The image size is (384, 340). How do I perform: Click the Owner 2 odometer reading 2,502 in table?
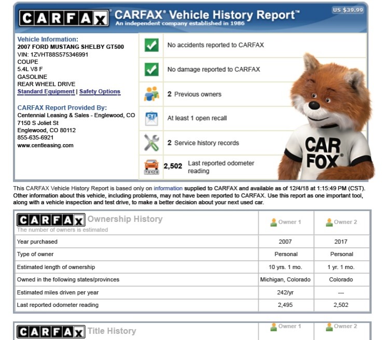coord(341,305)
